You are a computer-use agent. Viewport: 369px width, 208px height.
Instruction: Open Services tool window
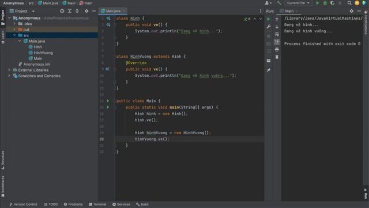point(121,204)
